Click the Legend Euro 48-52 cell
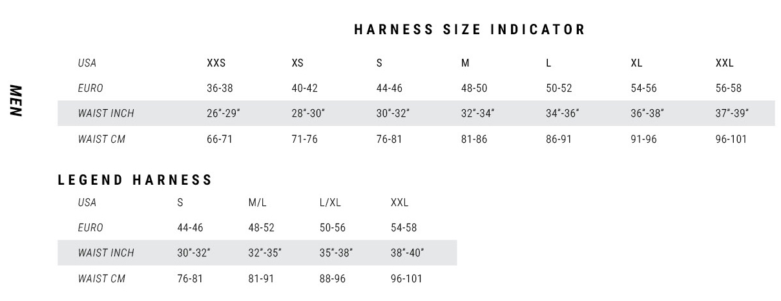The image size is (781, 301). point(262,228)
